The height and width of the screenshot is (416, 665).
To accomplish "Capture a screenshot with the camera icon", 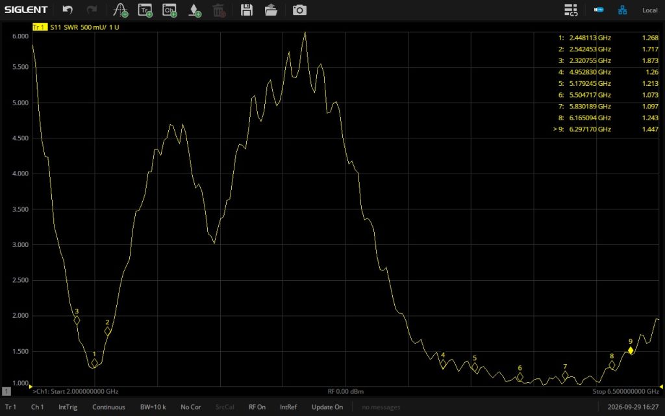I will [299, 10].
